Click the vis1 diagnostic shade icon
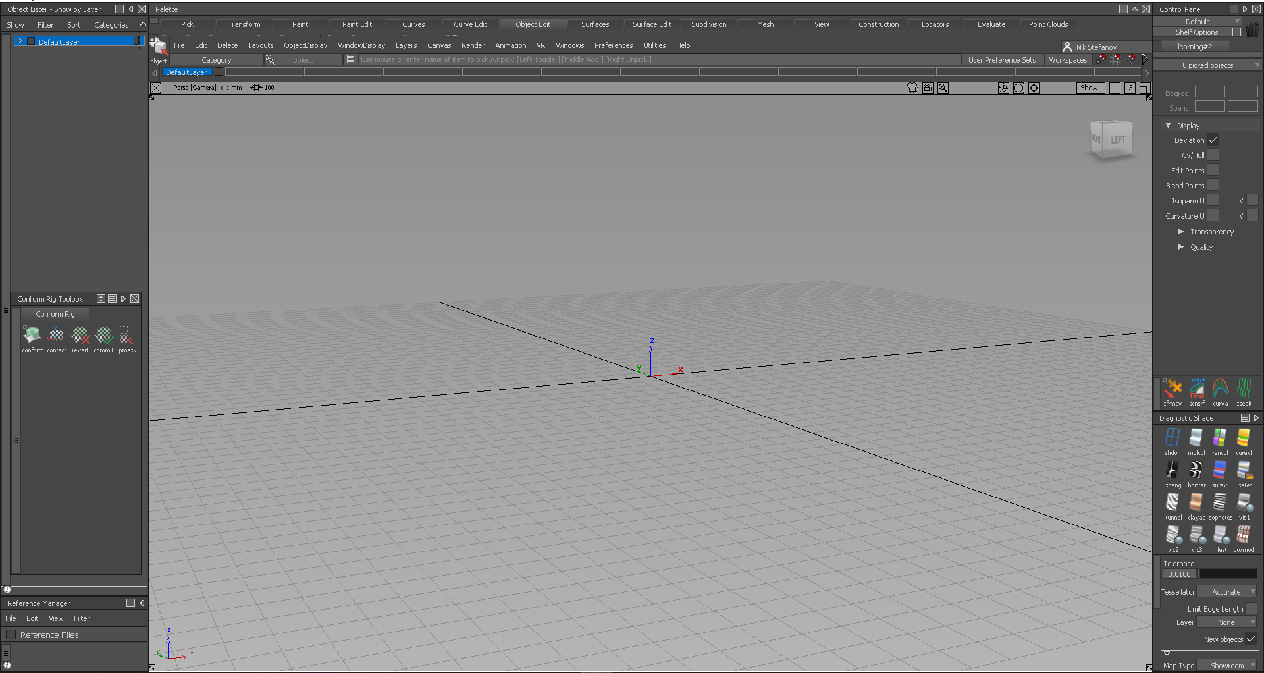The image size is (1264, 673). 1244,504
